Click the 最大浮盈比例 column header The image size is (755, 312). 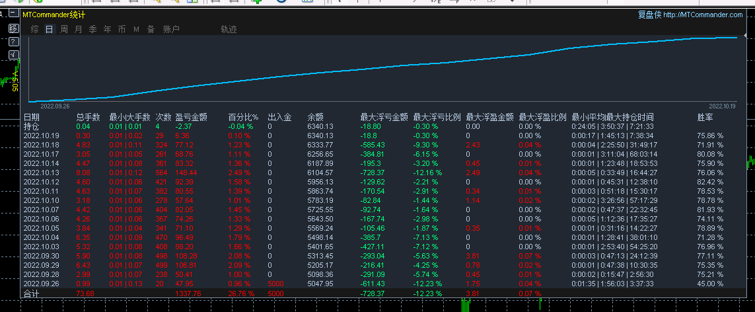coord(543,117)
